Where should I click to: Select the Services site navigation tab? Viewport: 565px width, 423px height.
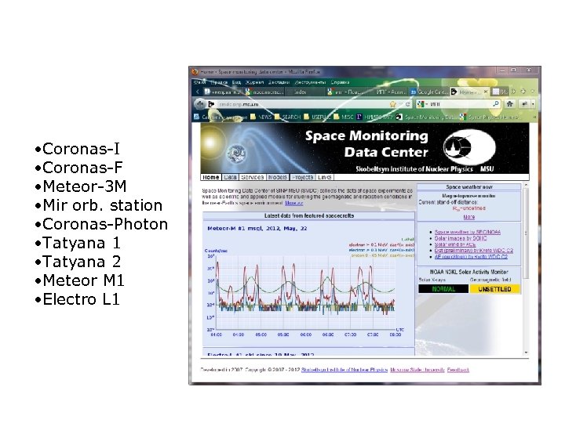[x=253, y=177]
